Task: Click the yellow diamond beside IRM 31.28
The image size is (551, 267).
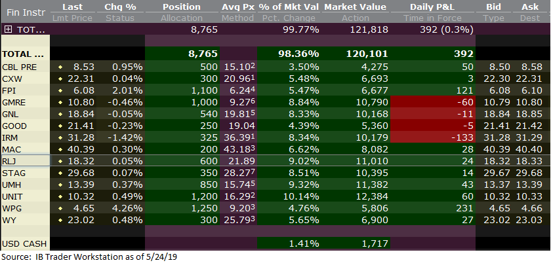Action: click(x=60, y=137)
